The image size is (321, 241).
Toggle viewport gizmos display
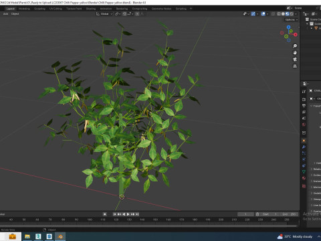pyautogui.click(x=253, y=14)
